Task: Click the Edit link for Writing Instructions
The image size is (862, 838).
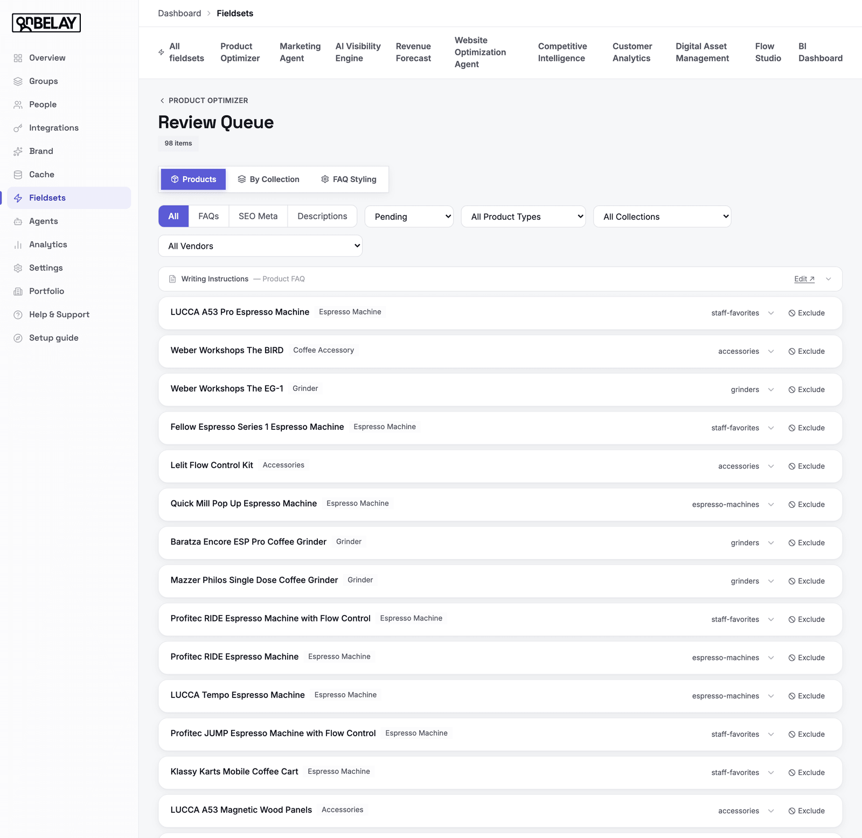Action: (804, 279)
